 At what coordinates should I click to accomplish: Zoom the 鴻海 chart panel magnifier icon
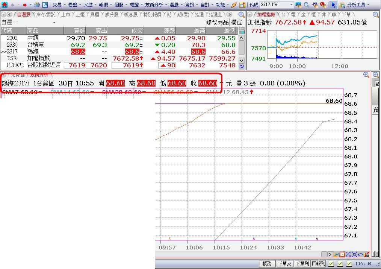click(366, 74)
